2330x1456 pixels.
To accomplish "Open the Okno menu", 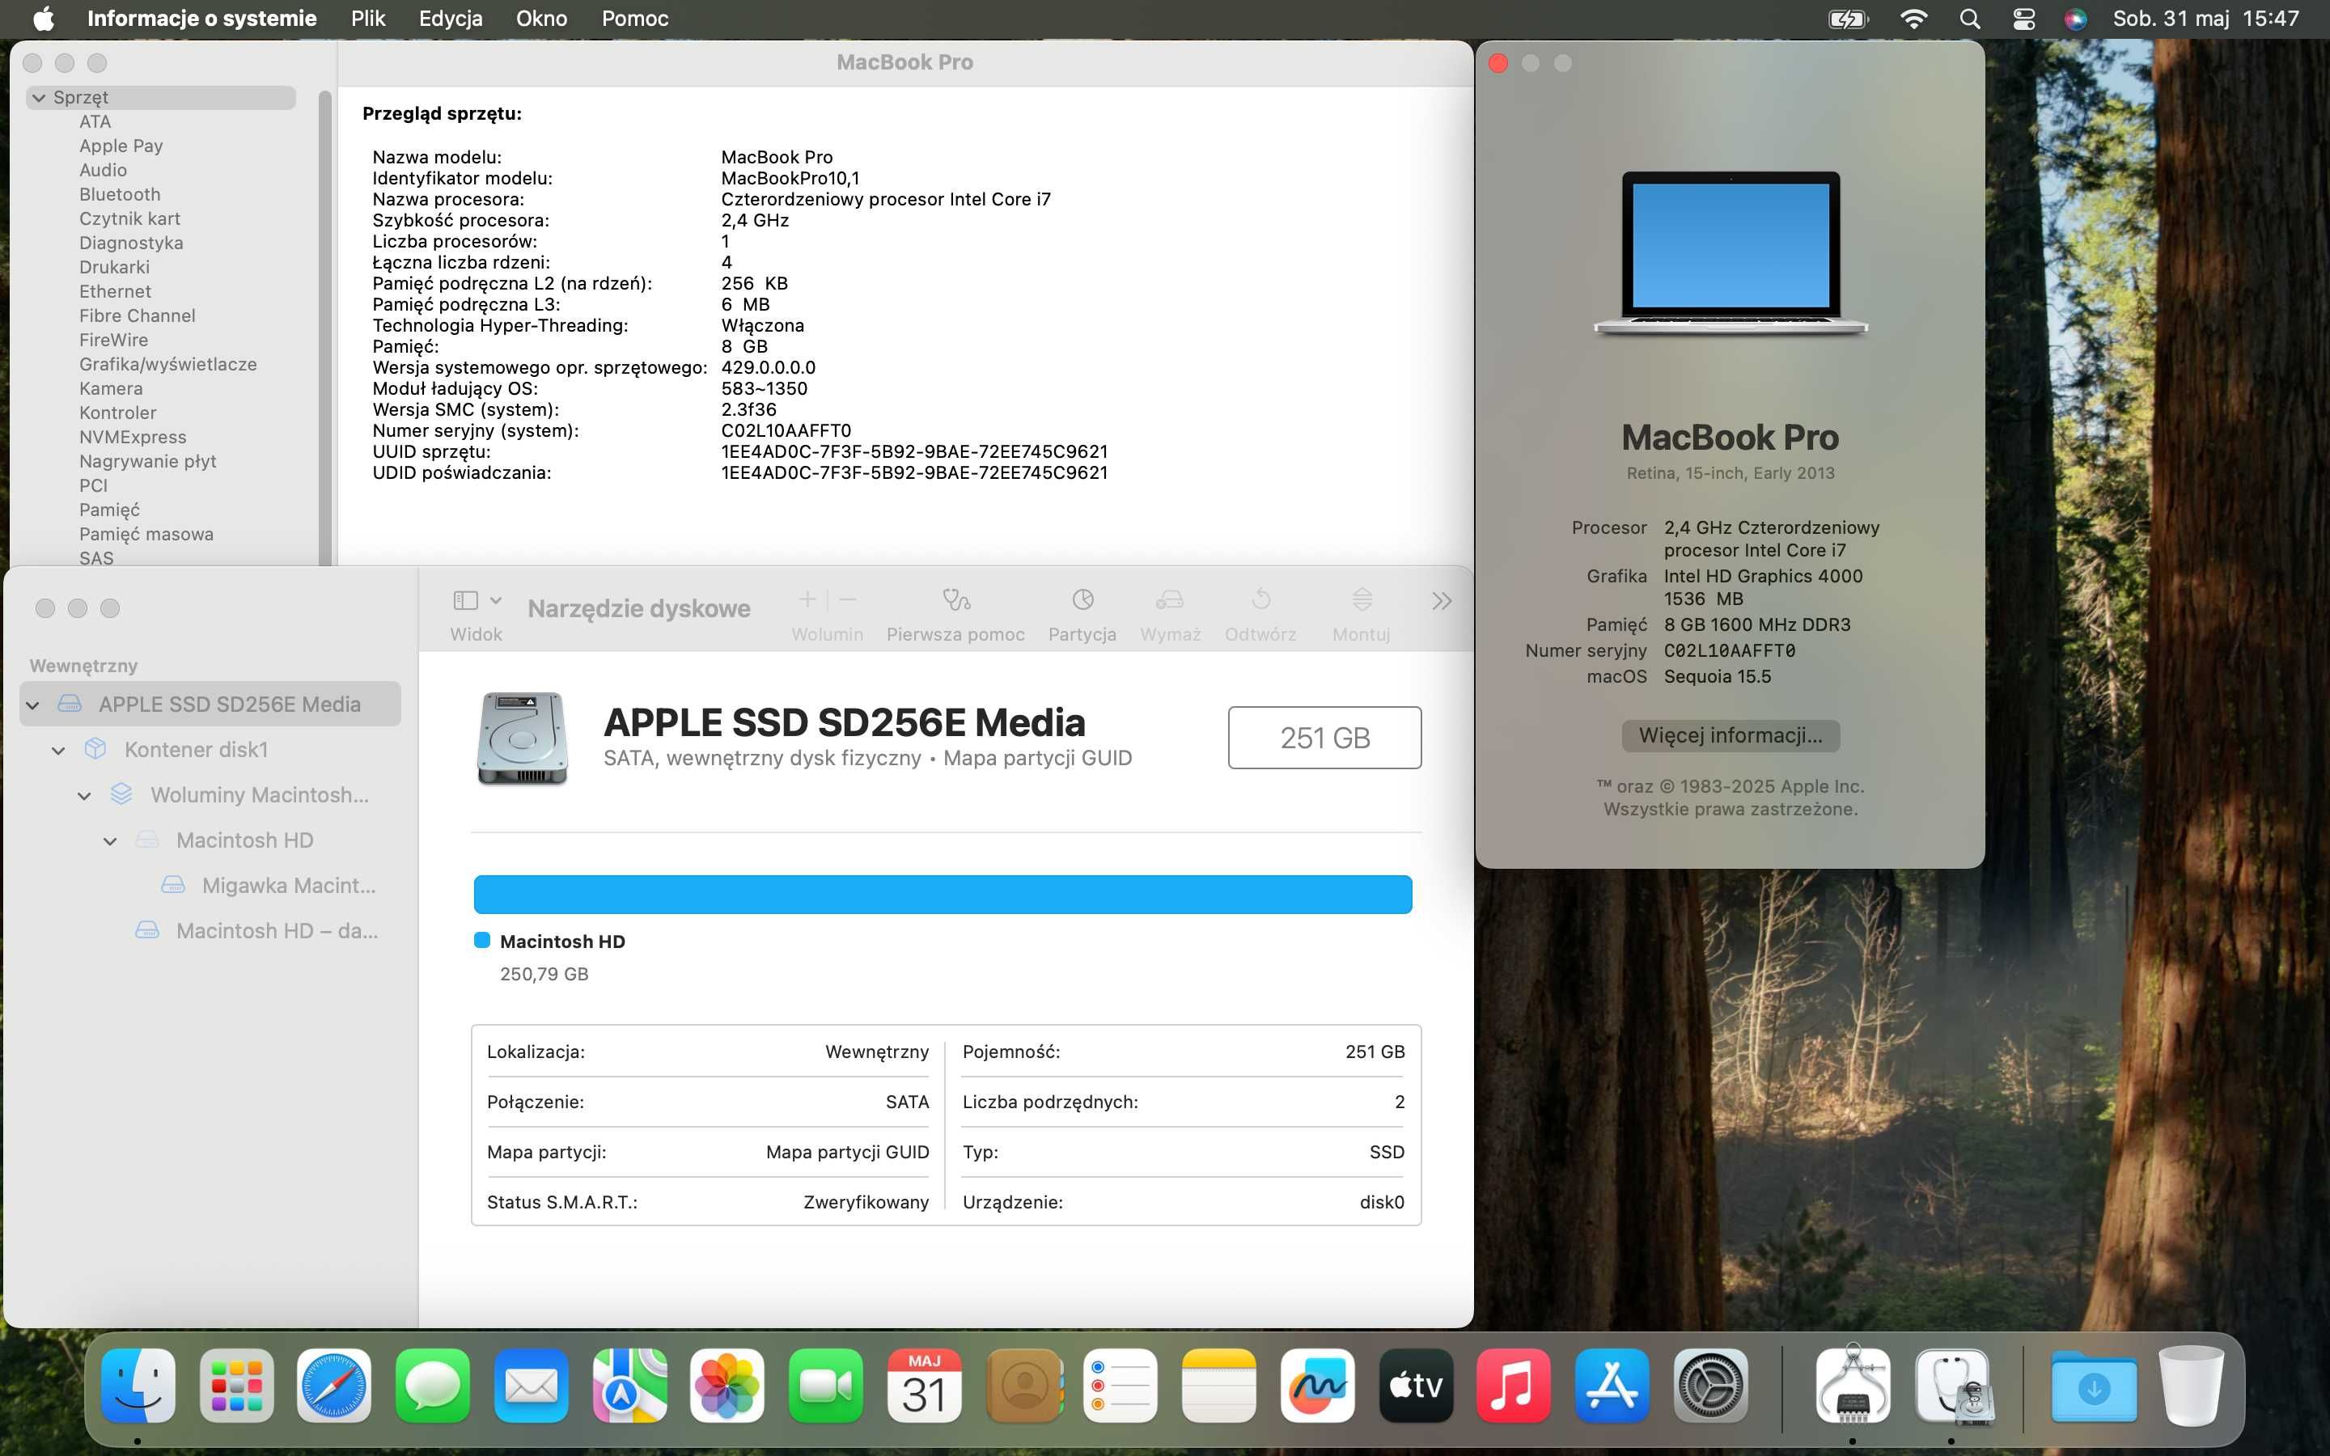I will [x=541, y=19].
